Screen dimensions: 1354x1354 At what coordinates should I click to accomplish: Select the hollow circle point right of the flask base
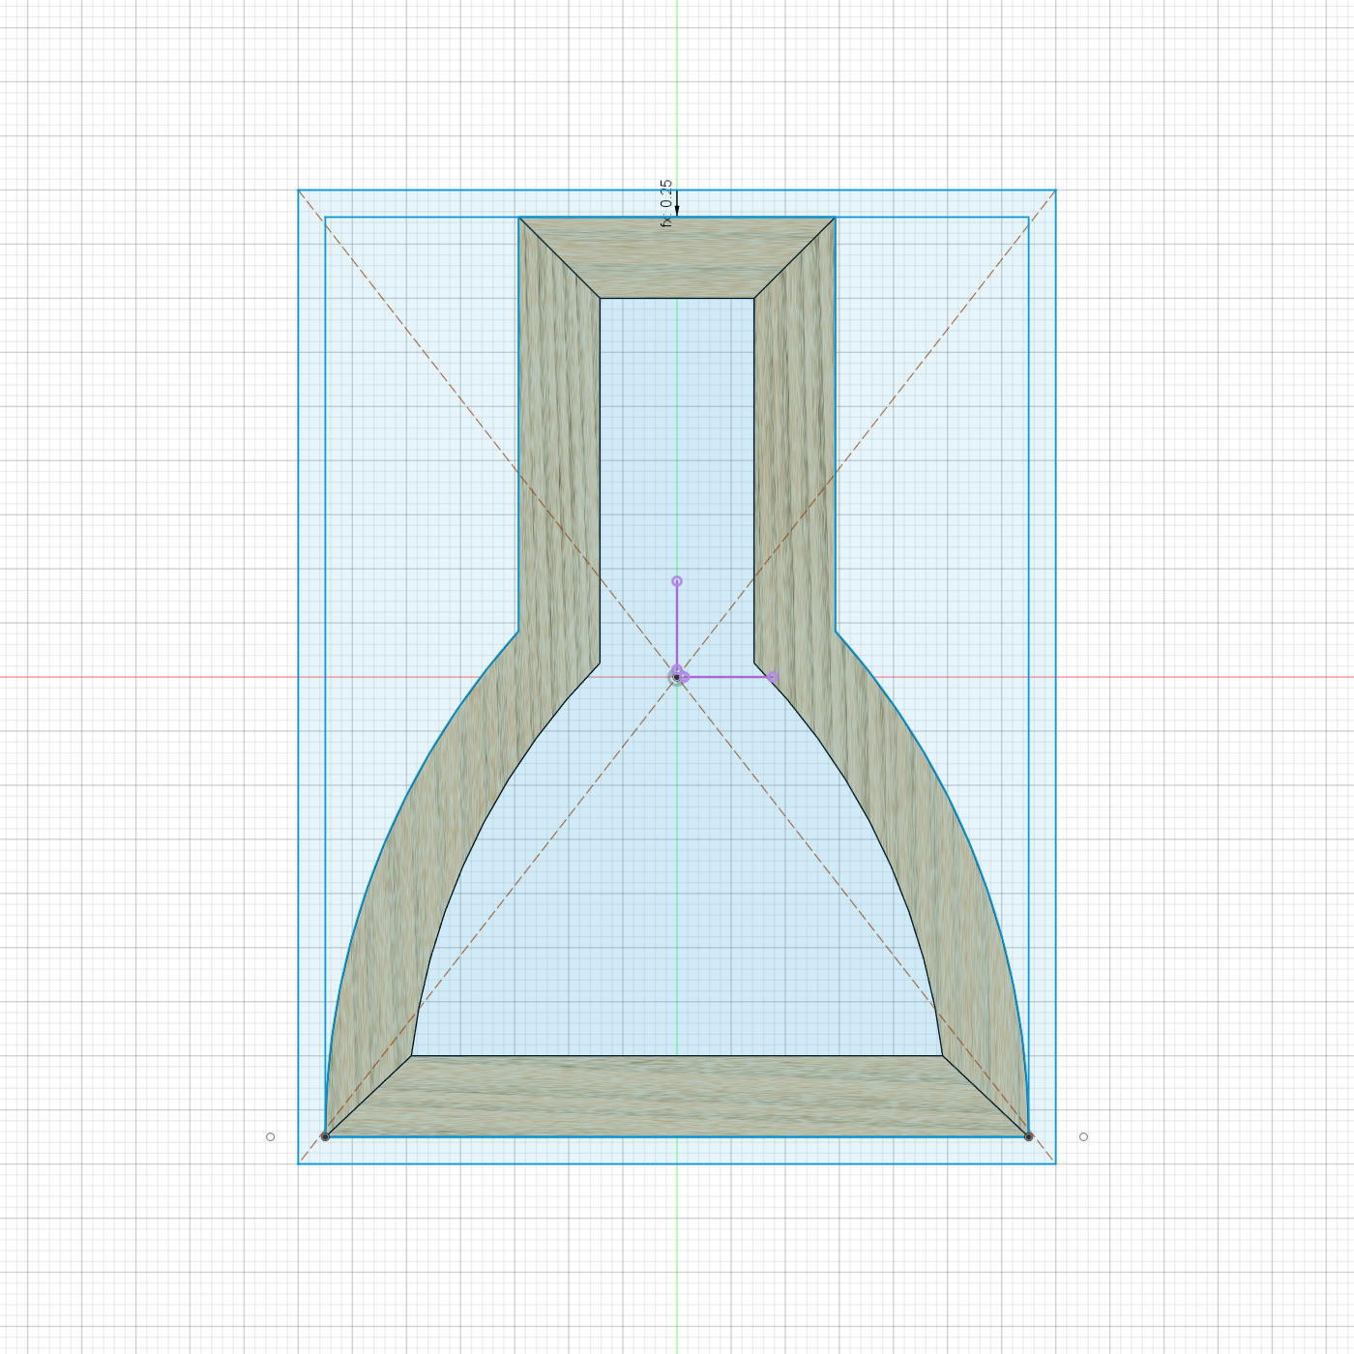pos(1083,1136)
